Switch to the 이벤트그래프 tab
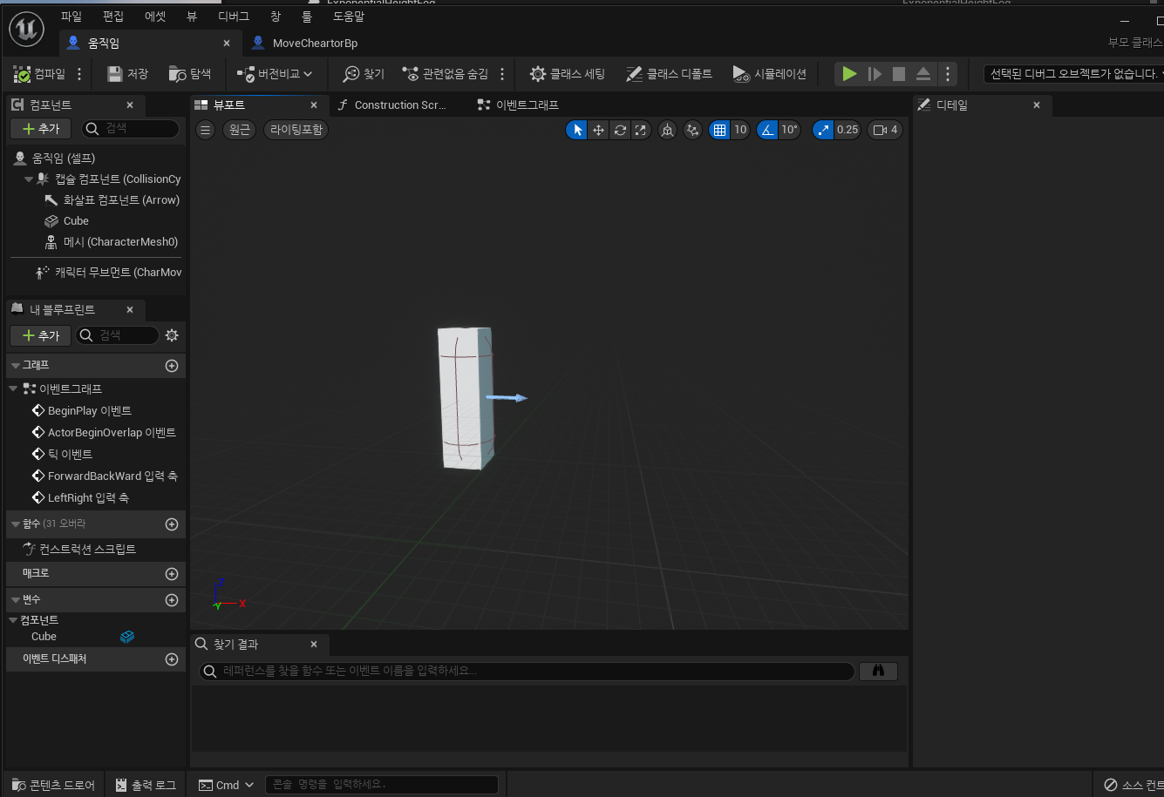This screenshot has width=1164, height=797. click(x=518, y=105)
